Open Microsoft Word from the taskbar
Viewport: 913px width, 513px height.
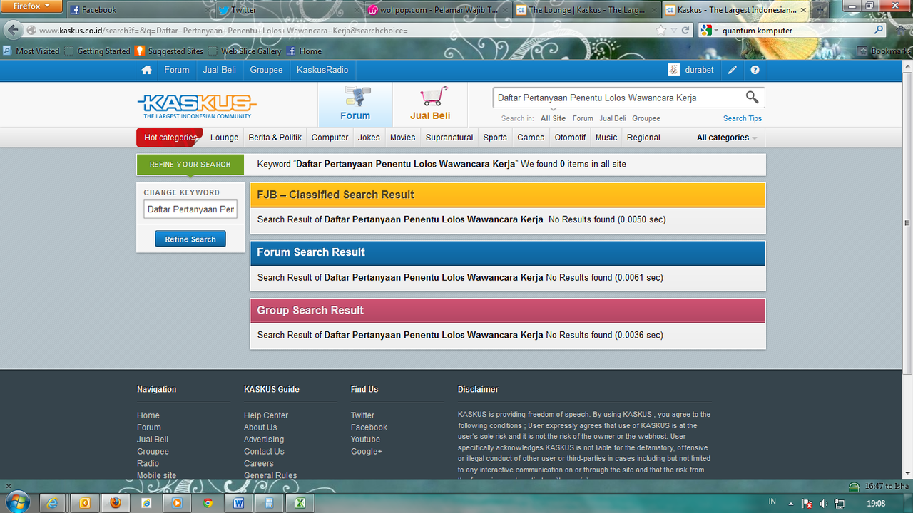(238, 502)
